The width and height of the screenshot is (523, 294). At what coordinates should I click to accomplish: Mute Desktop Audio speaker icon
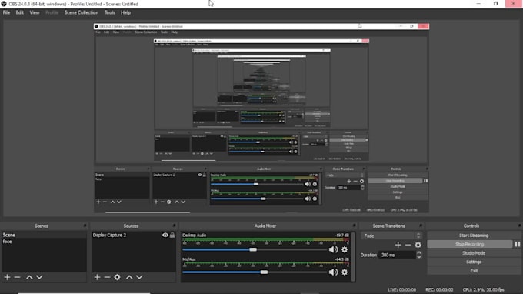pos(333,249)
